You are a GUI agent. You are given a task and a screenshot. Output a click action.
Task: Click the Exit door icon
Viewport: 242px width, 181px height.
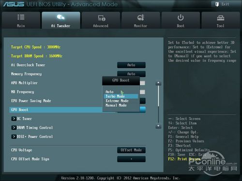tap(217, 4)
